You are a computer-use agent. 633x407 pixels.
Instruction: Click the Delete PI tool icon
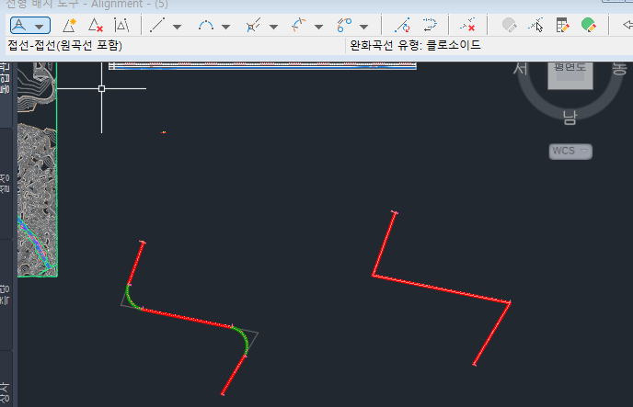pos(96,25)
